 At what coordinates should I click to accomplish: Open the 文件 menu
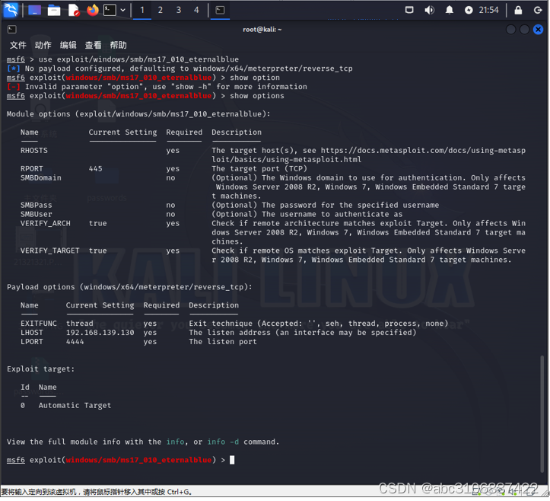(x=18, y=45)
